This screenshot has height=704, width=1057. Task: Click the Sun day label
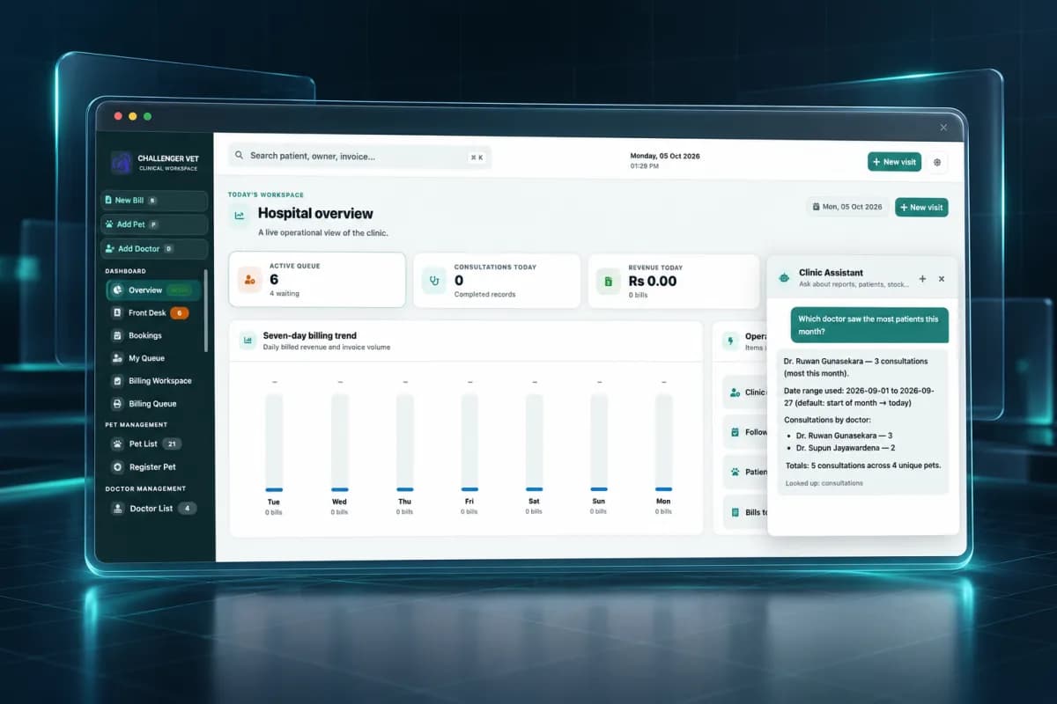coord(599,502)
